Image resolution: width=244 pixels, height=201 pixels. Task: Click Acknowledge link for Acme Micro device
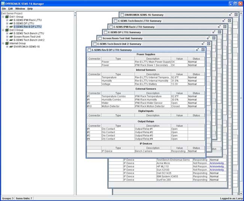coord(217,163)
